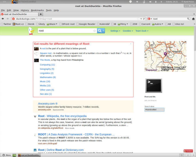Clear the DuckDuckGo search box text

(x=95, y=31)
